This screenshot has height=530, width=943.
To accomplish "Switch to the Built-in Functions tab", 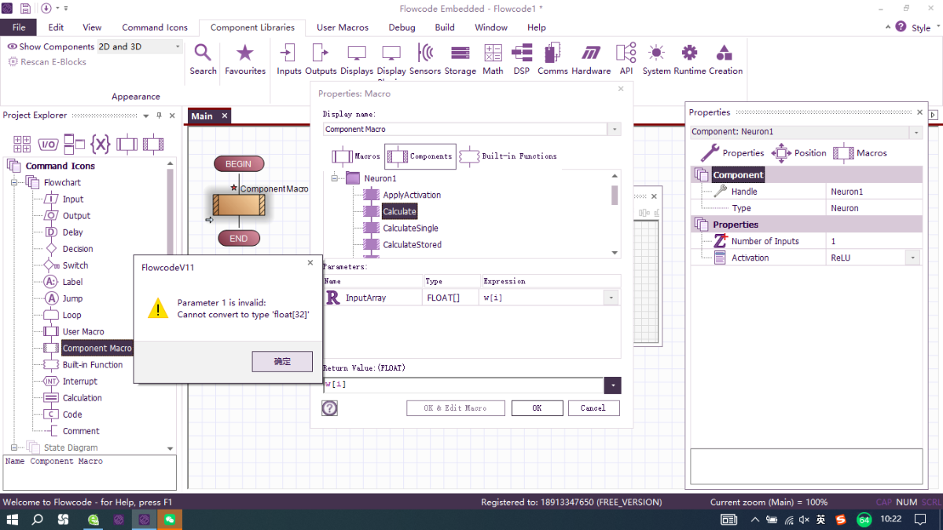I will click(x=508, y=156).
